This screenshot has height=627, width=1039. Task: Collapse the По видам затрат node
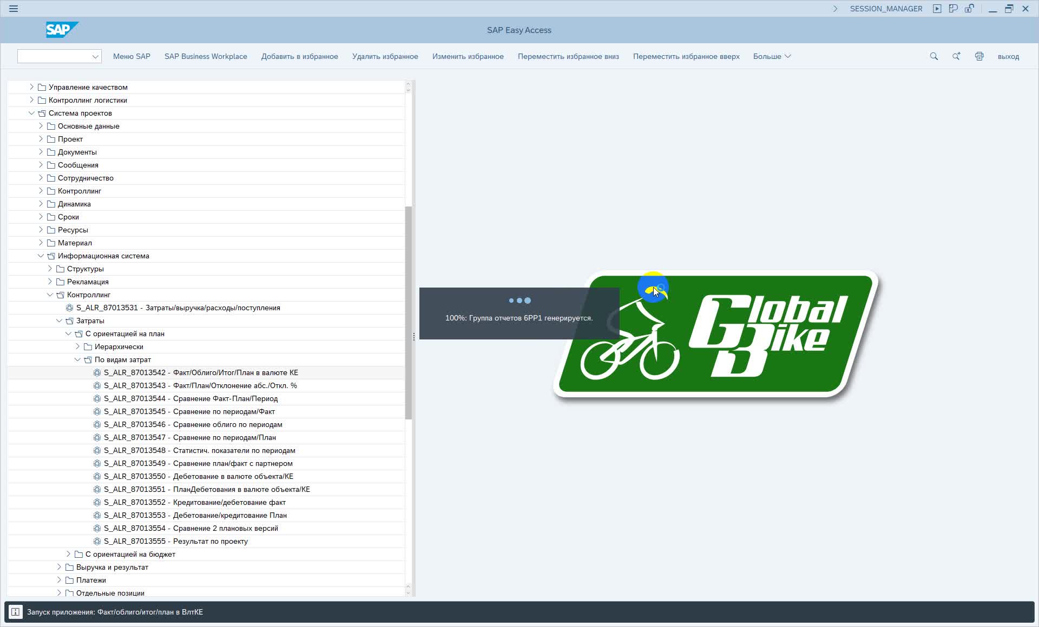click(77, 359)
